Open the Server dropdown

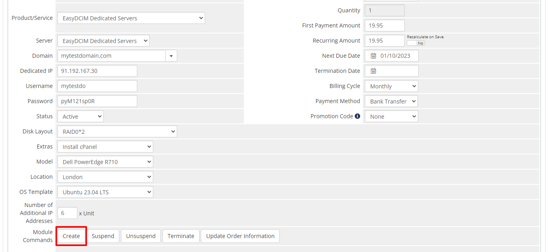point(103,41)
